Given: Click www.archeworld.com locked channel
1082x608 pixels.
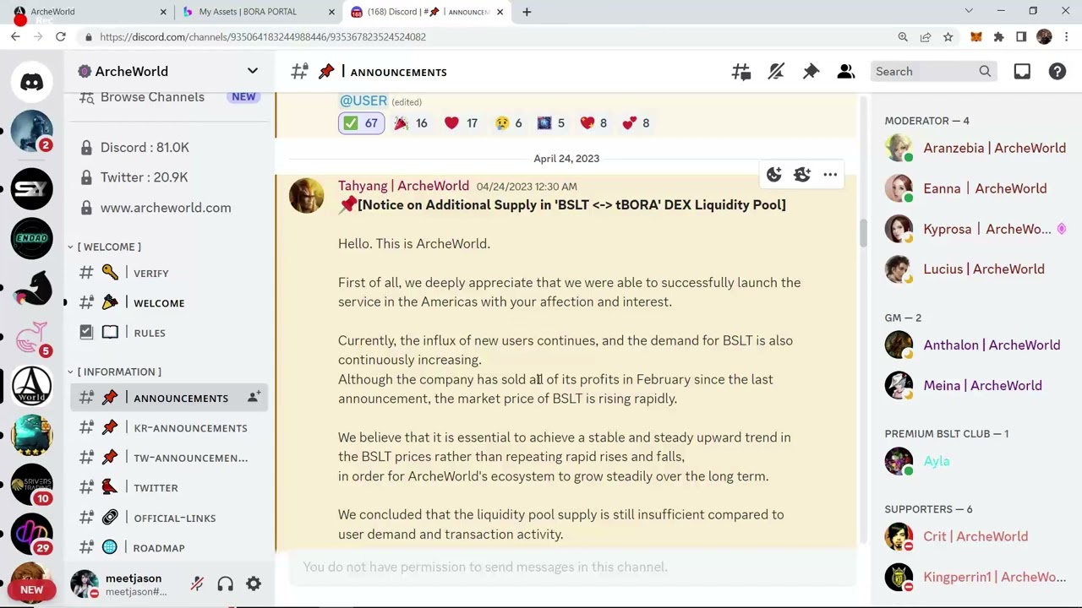Looking at the screenshot, I should 169,208.
